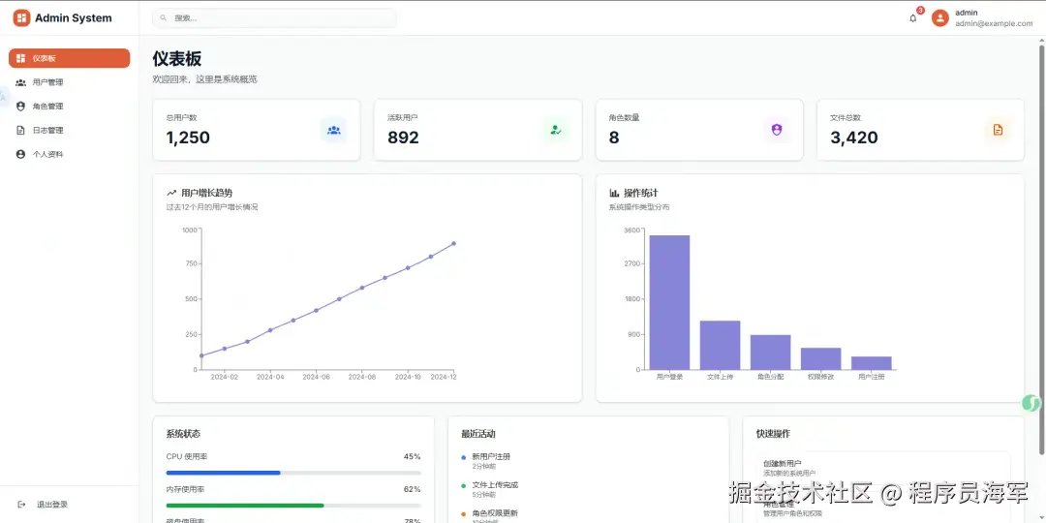Click the 退出登录 logout arrow icon
Image resolution: width=1046 pixels, height=523 pixels.
coord(21,505)
